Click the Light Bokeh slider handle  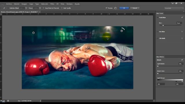coord(158,66)
